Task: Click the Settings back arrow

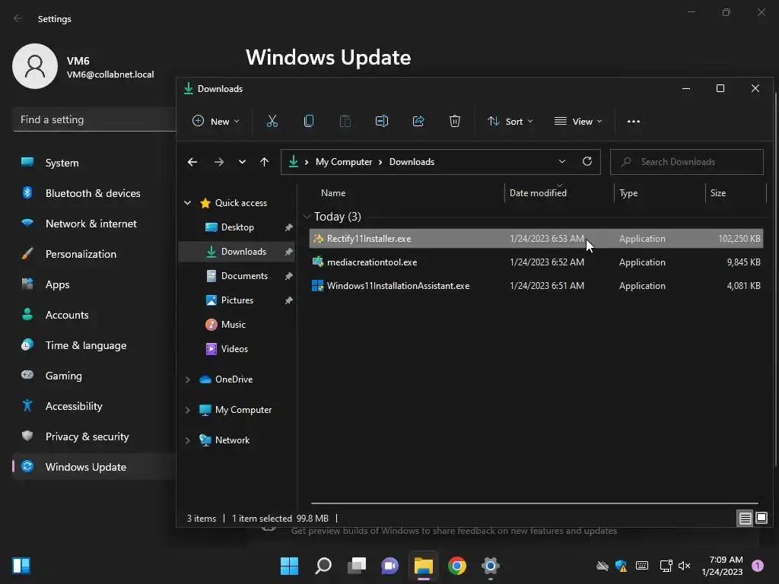Action: 18,18
